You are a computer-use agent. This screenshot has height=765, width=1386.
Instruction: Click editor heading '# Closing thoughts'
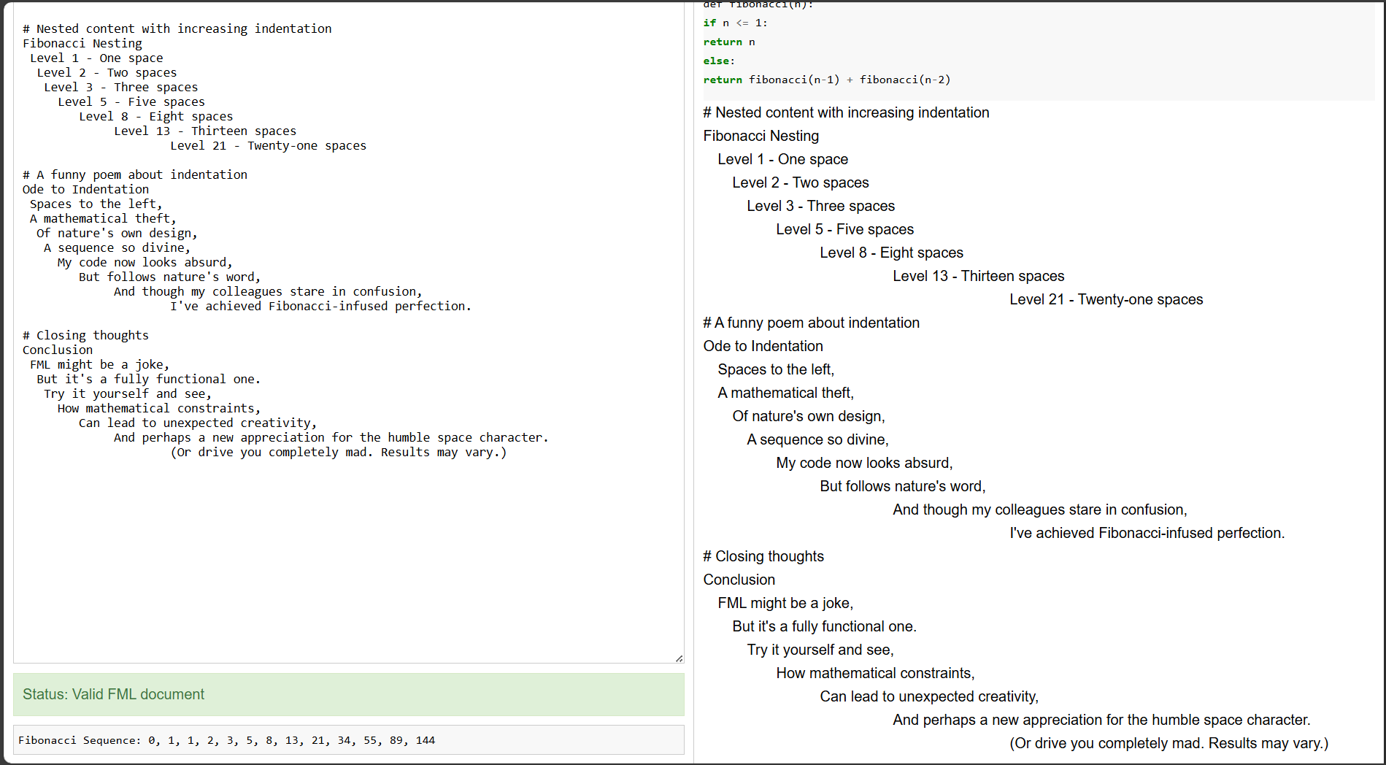(86, 336)
